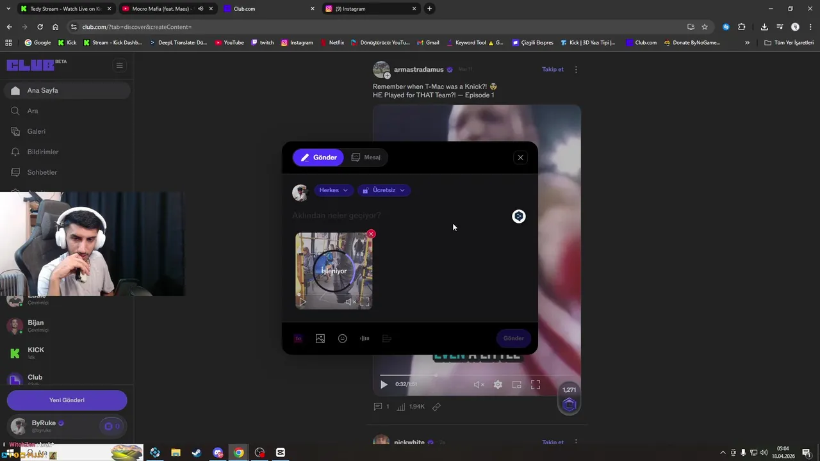
Task: Open Steam from the taskbar
Action: pyautogui.click(x=197, y=453)
